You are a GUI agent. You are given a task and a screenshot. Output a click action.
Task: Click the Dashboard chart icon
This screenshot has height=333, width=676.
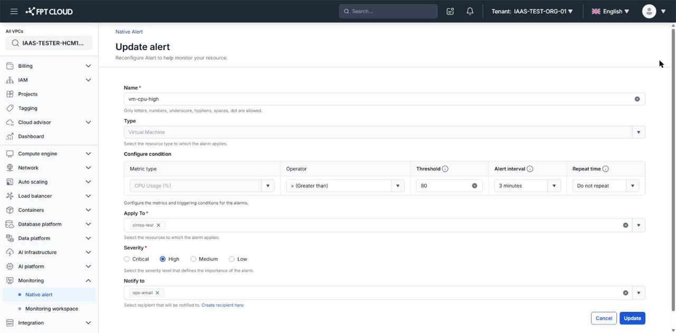pyautogui.click(x=10, y=136)
